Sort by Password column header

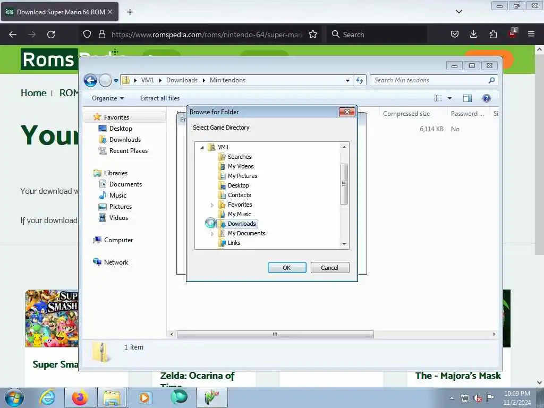point(467,114)
